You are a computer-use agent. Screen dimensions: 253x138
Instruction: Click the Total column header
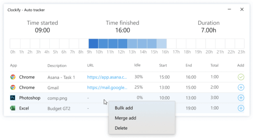coord(214,65)
